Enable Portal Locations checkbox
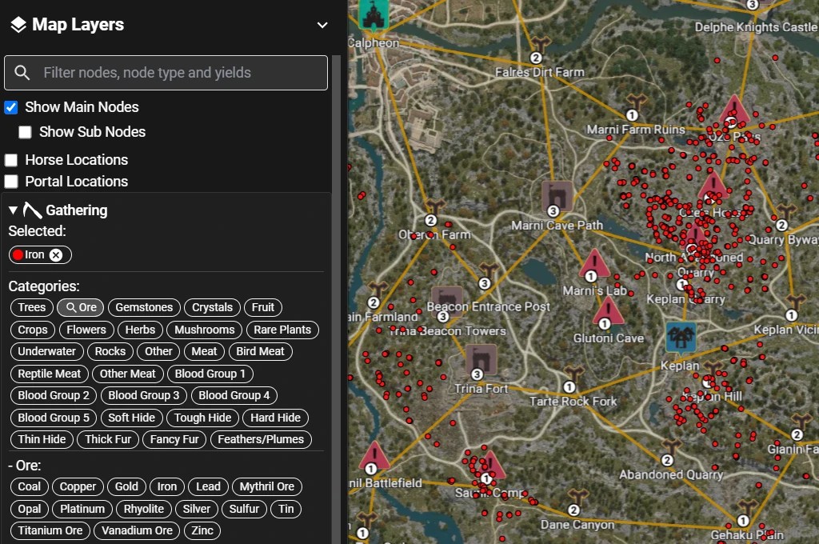The image size is (819, 544). pyautogui.click(x=11, y=182)
